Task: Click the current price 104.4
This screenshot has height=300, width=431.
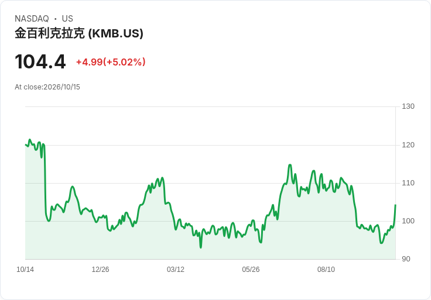Action: [x=40, y=61]
